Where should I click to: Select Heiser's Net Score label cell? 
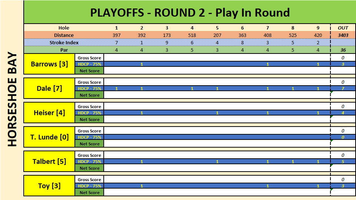[x=89, y=120]
